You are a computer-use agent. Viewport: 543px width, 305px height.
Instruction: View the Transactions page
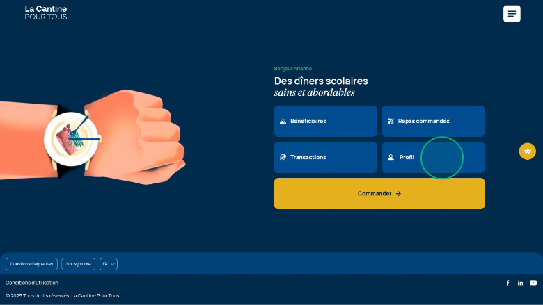[x=325, y=158]
